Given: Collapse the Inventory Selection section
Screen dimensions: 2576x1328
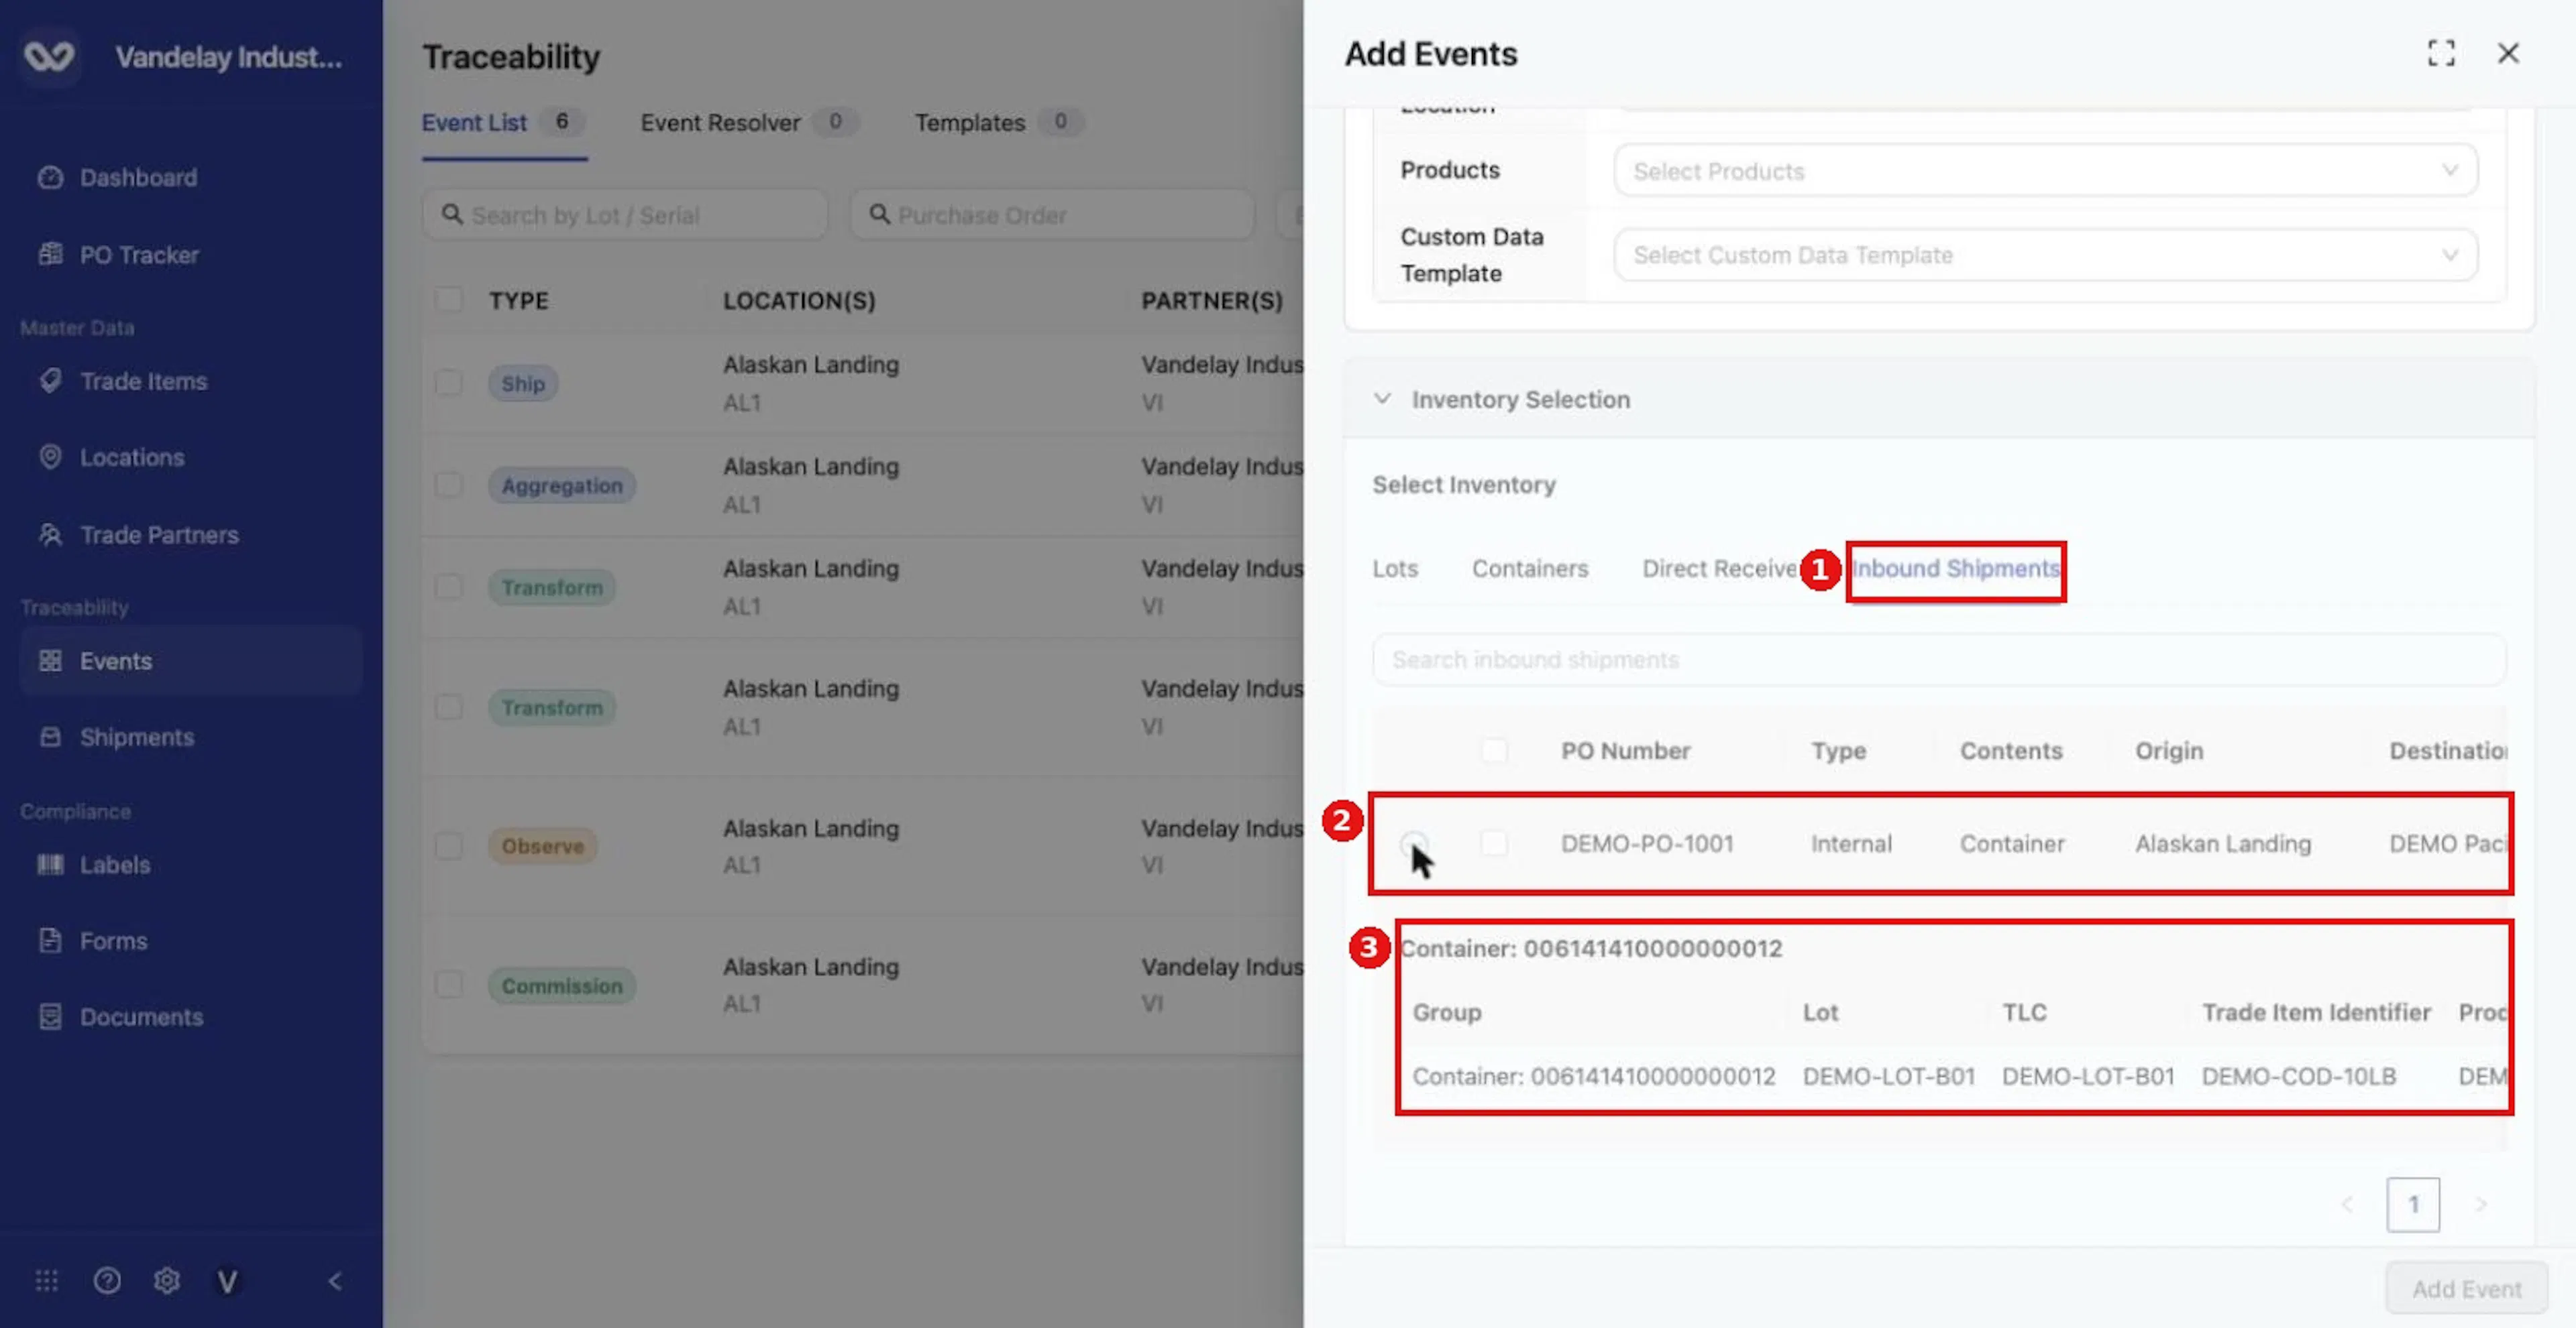Looking at the screenshot, I should coord(1382,399).
